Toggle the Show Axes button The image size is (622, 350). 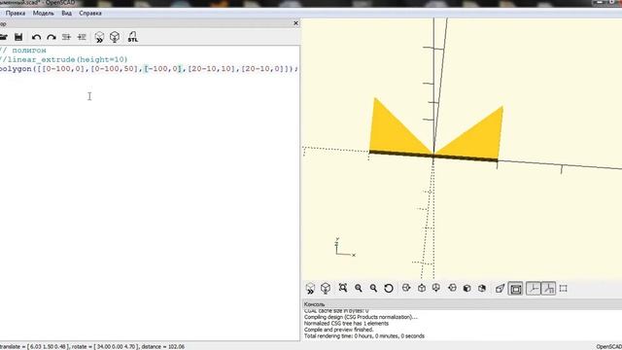(534, 289)
